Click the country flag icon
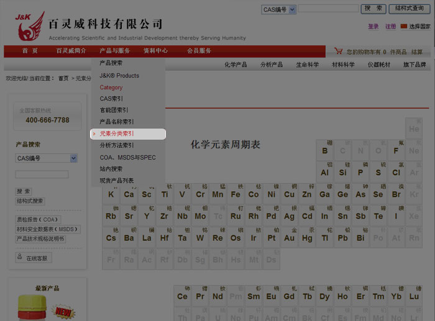The image size is (435, 321). [x=404, y=26]
